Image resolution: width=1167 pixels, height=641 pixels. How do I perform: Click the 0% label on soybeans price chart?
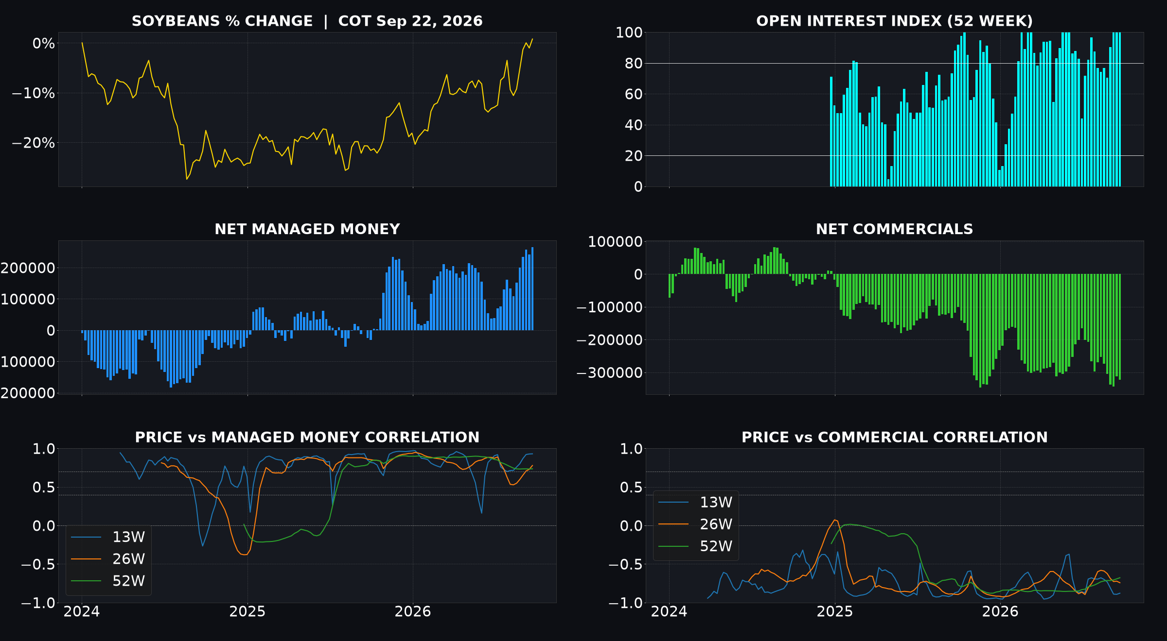(x=44, y=43)
